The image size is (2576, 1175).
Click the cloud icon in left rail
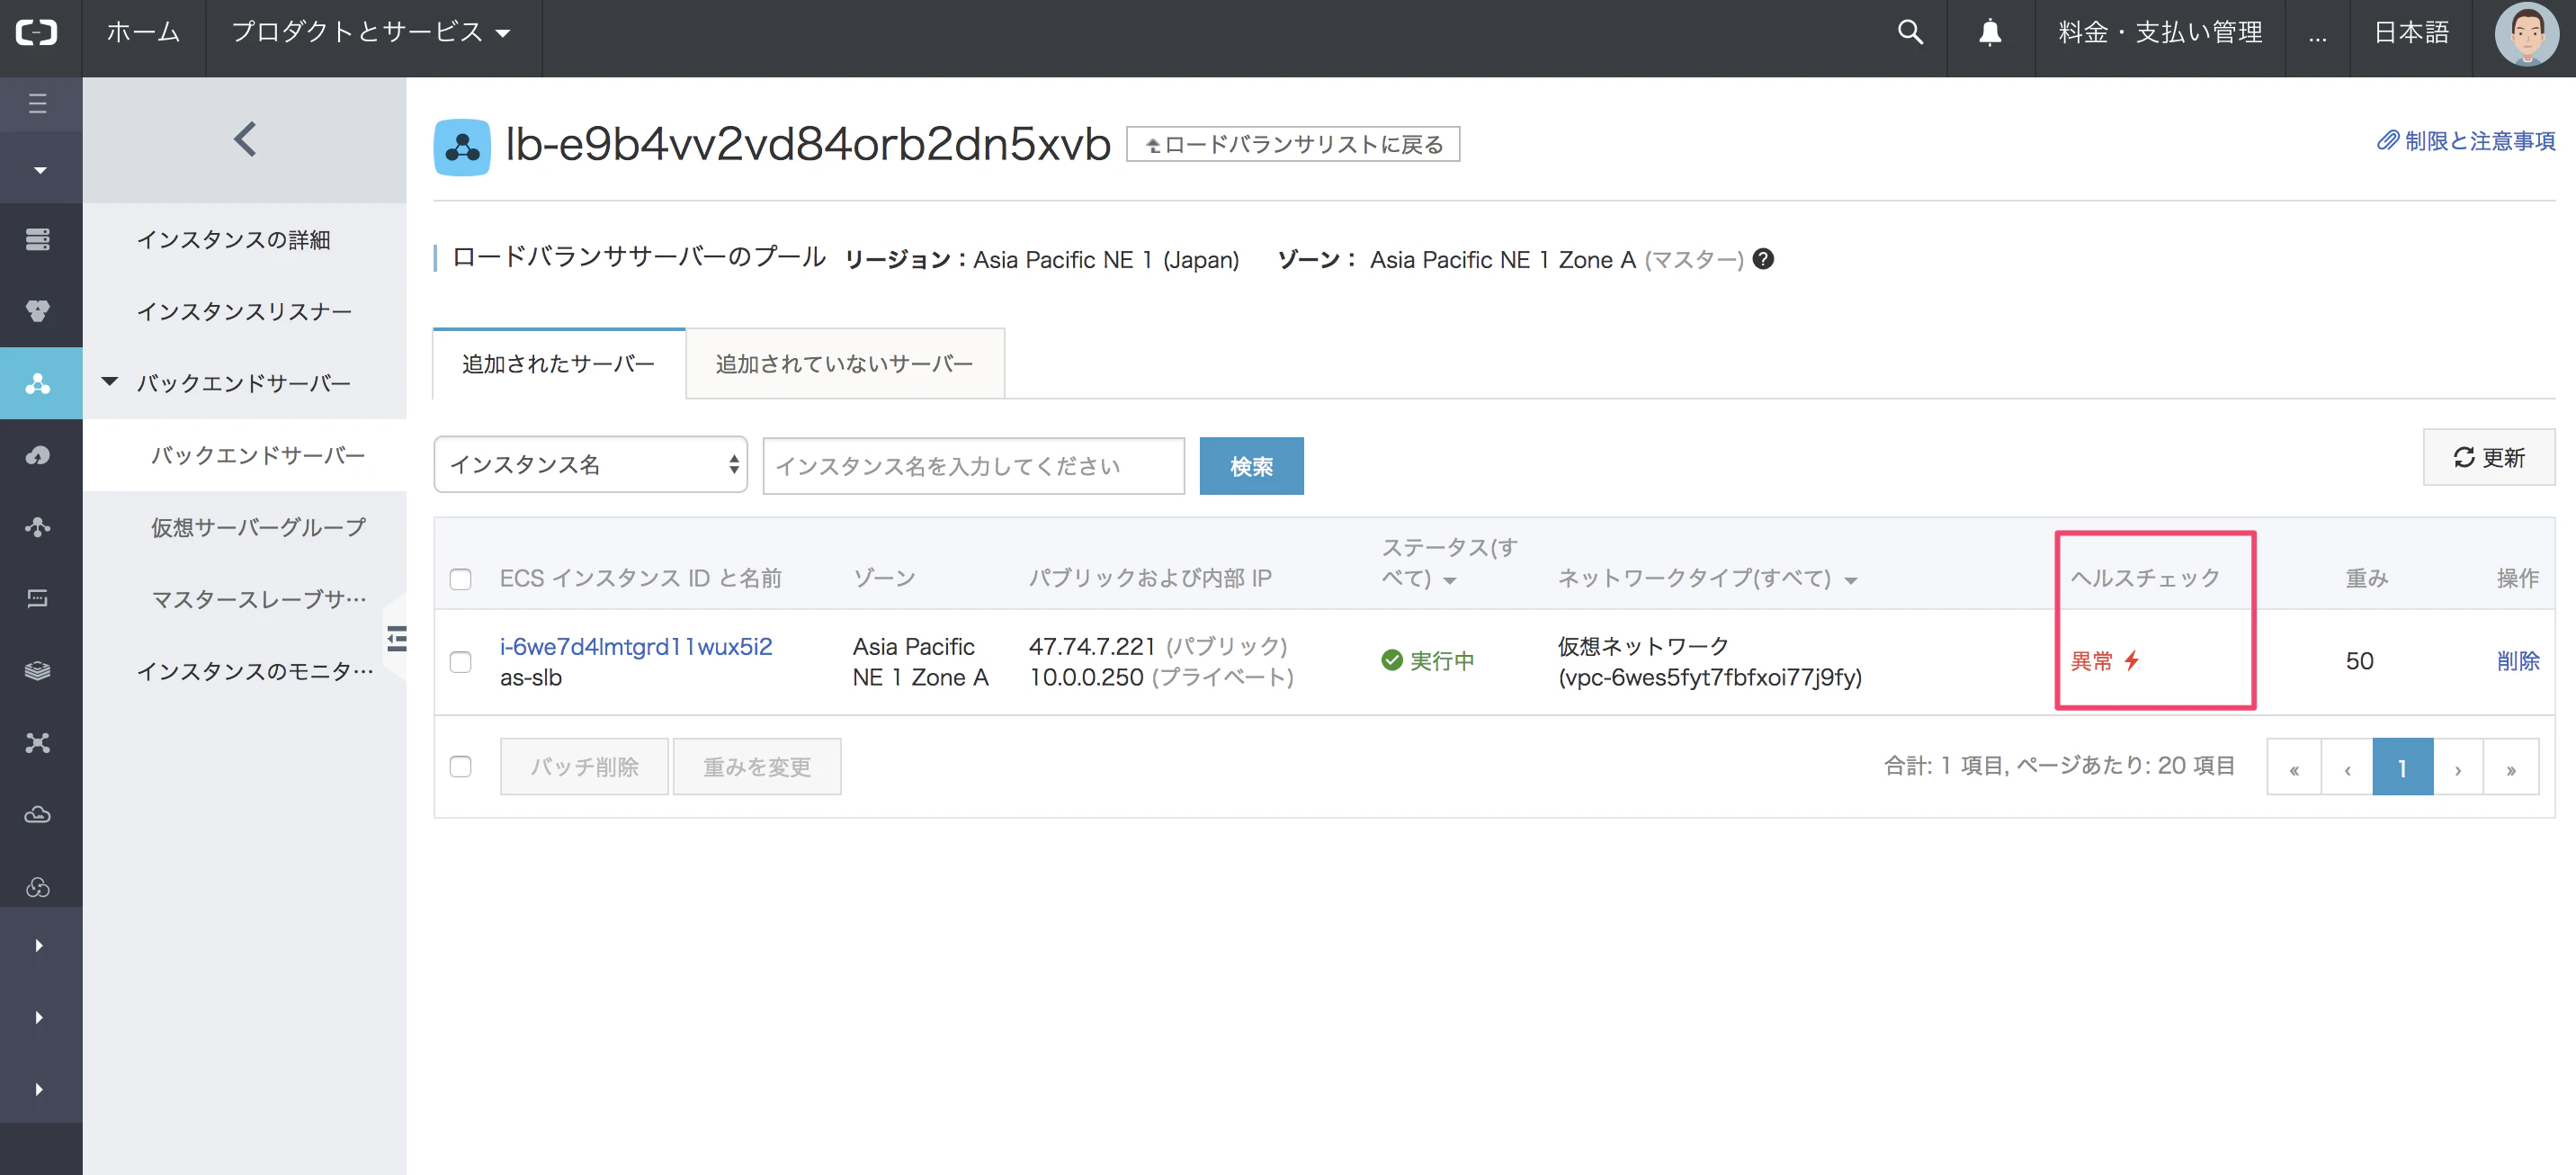pyautogui.click(x=38, y=814)
